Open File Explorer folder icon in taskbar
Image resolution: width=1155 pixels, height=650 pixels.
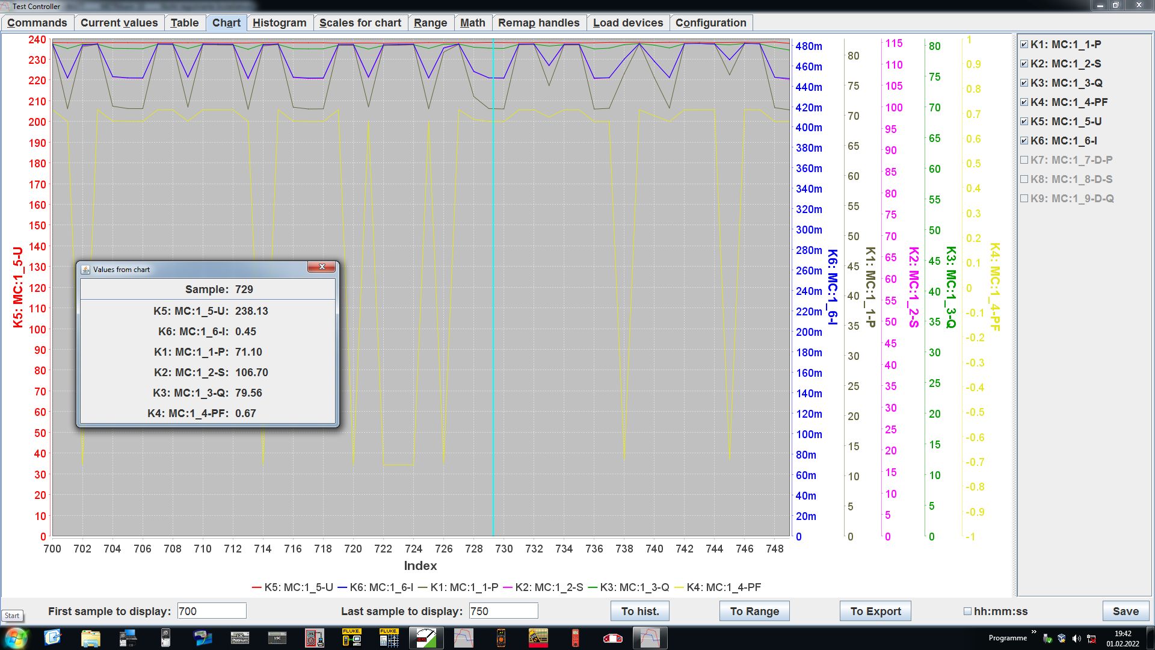pyautogui.click(x=90, y=638)
